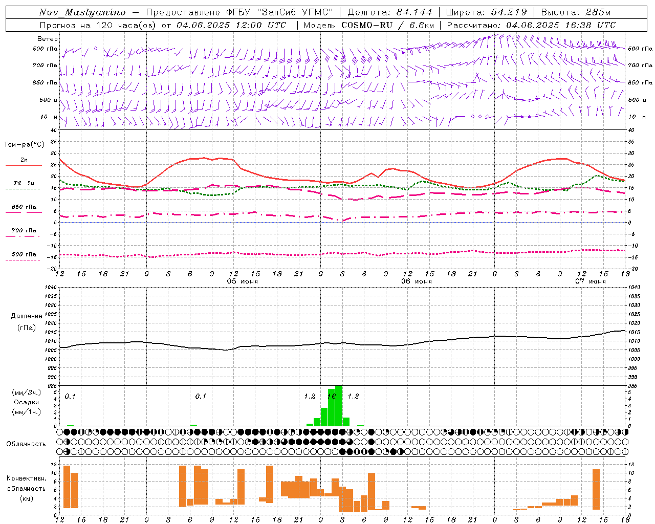The image size is (655, 524).
Task: Click the Рассчитано: 04.06.2025 16:38 UTC text
Action: [x=531, y=25]
